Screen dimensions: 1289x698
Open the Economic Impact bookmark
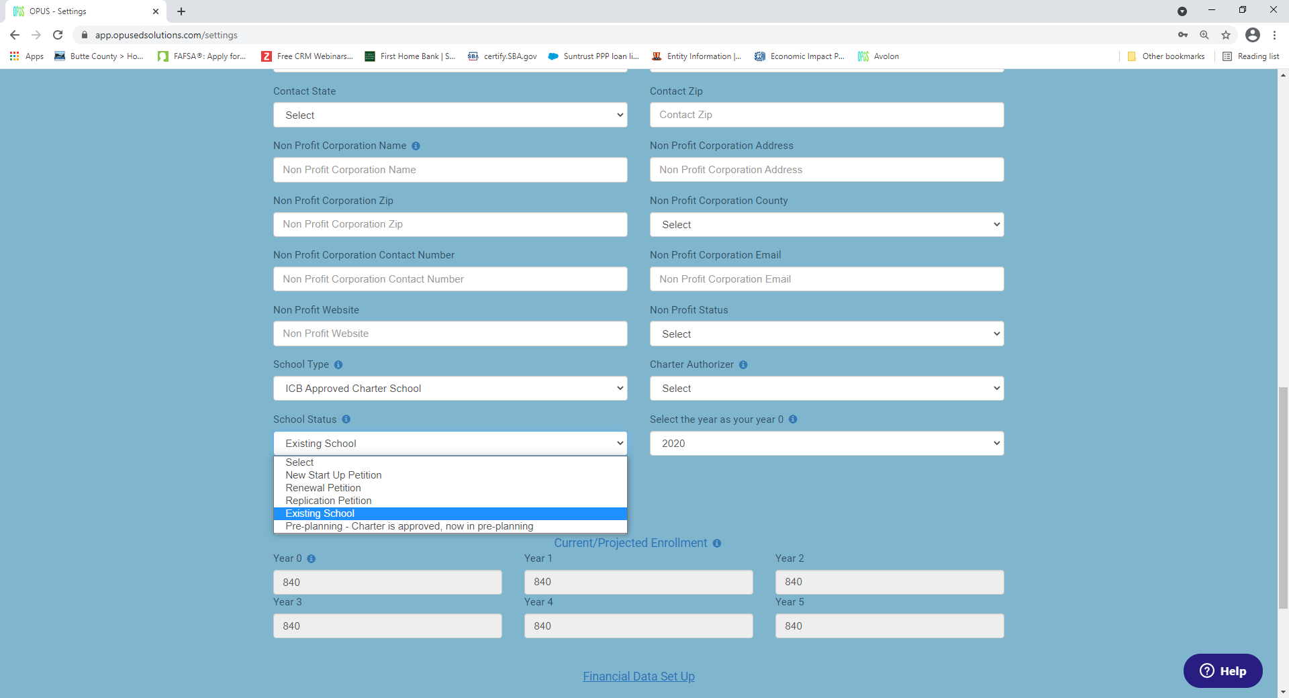[x=800, y=56]
